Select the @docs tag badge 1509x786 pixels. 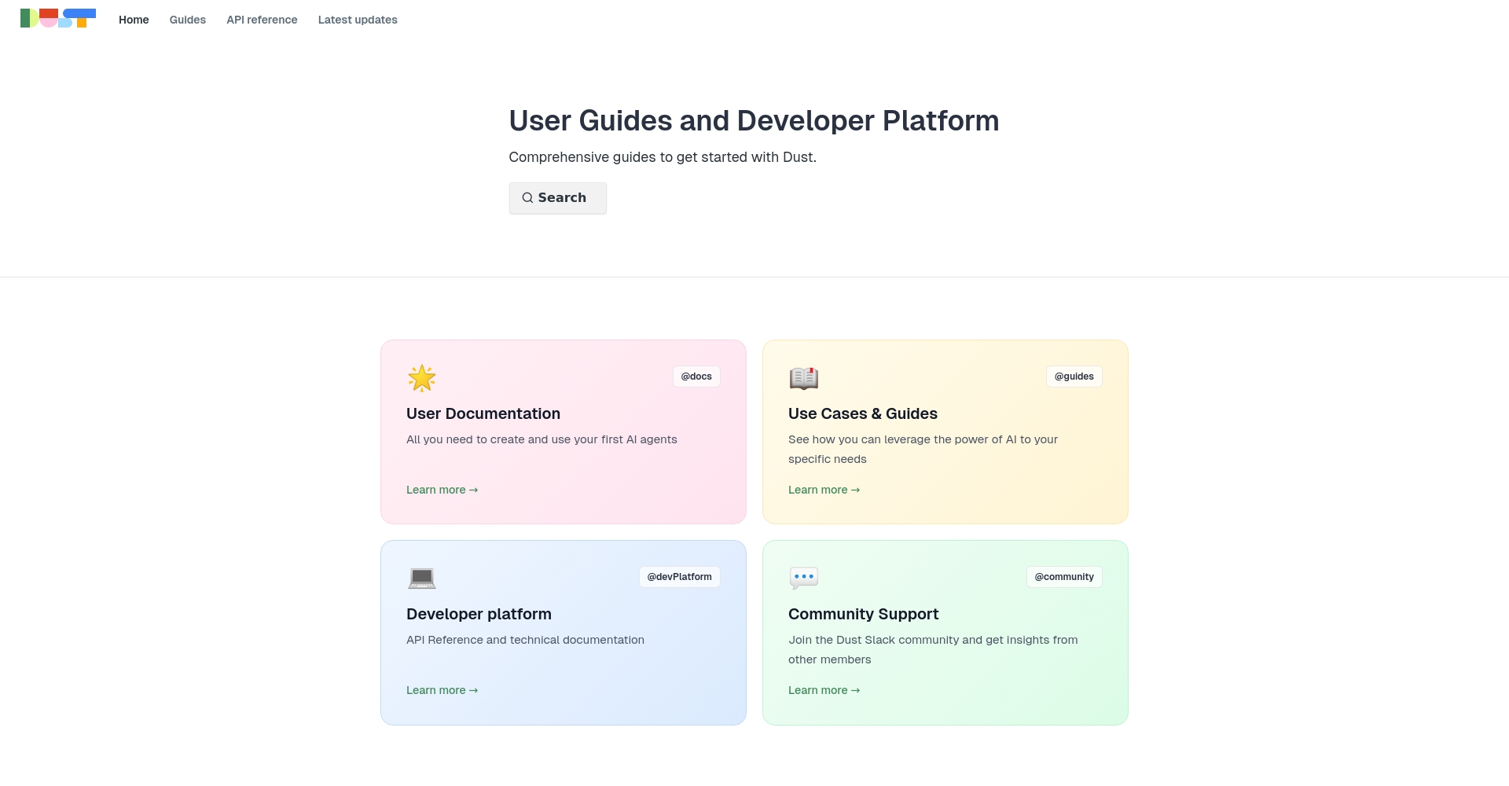[696, 376]
